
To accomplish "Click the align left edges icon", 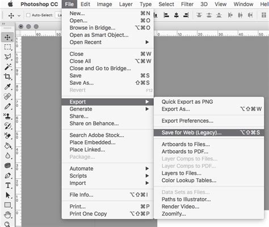I will pyautogui.click(x=166, y=15).
